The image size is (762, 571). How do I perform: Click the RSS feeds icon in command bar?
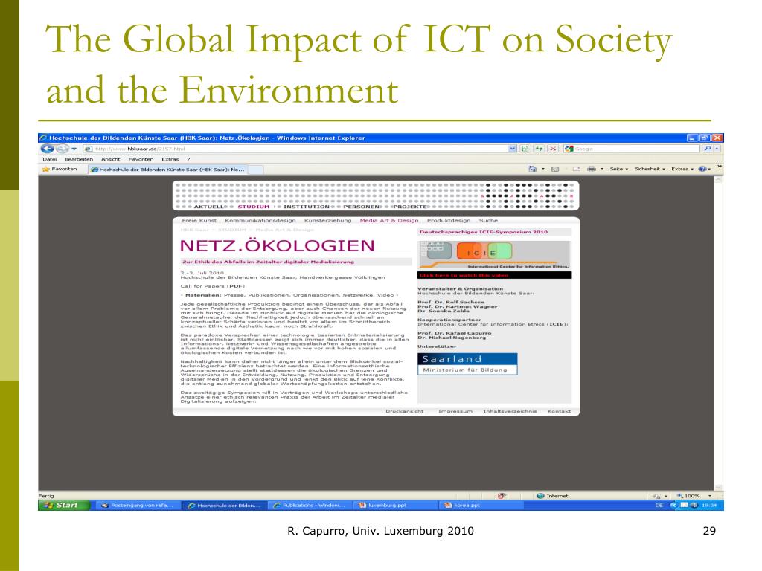[555, 169]
